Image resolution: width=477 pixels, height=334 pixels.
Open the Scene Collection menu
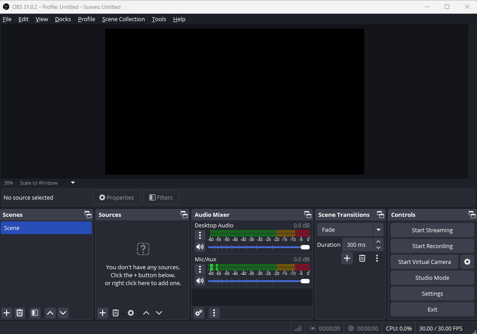coord(123,19)
